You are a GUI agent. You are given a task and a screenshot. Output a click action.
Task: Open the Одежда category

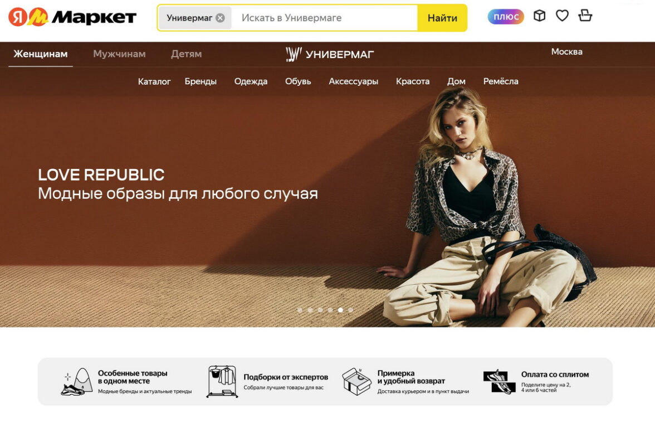[251, 81]
